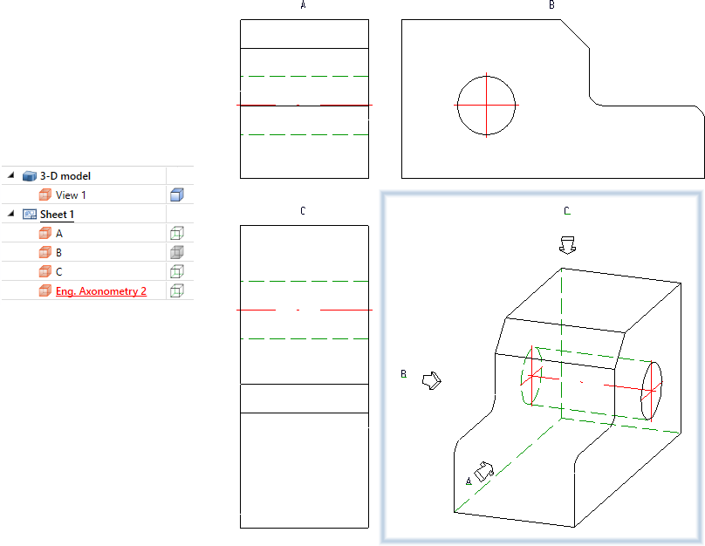Select view C in the tree
The width and height of the screenshot is (705, 546).
point(59,272)
